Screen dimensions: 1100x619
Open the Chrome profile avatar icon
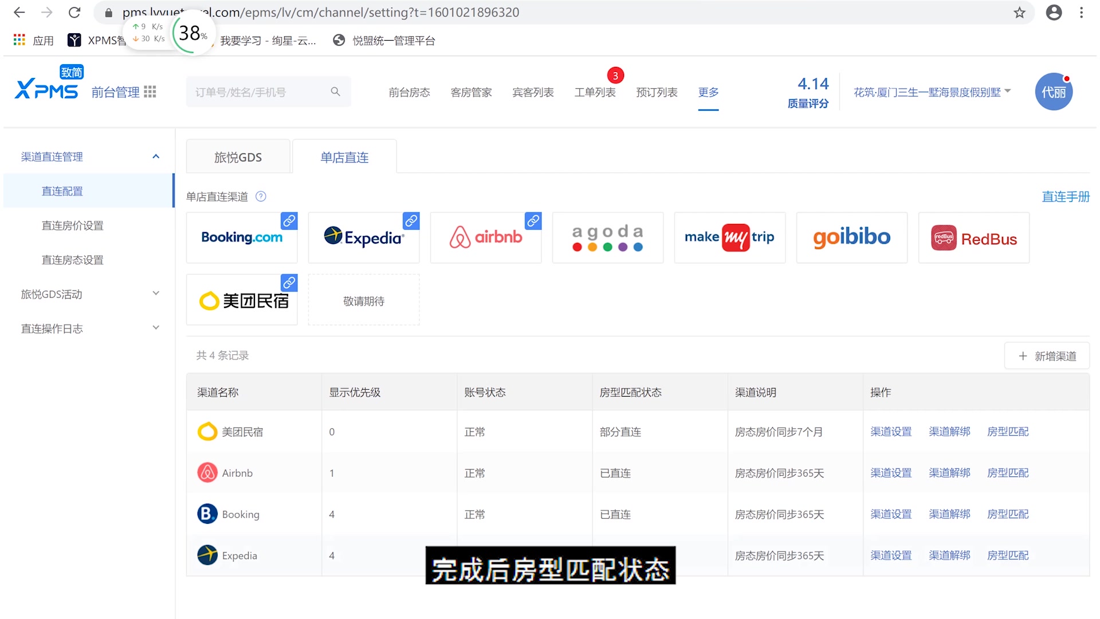(1054, 13)
